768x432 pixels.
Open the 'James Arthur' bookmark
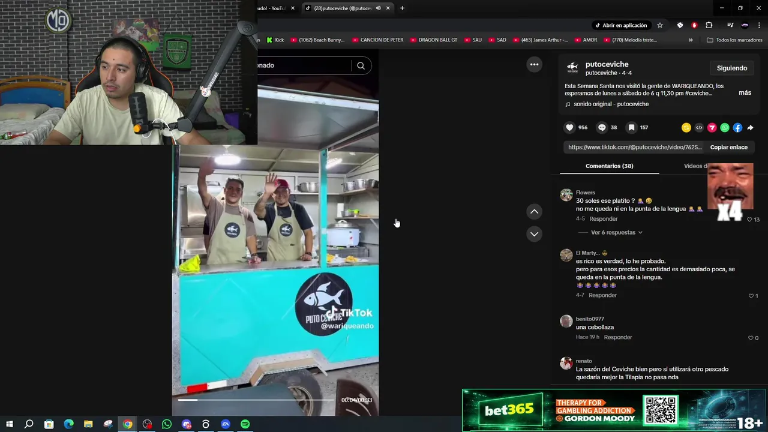[539, 40]
